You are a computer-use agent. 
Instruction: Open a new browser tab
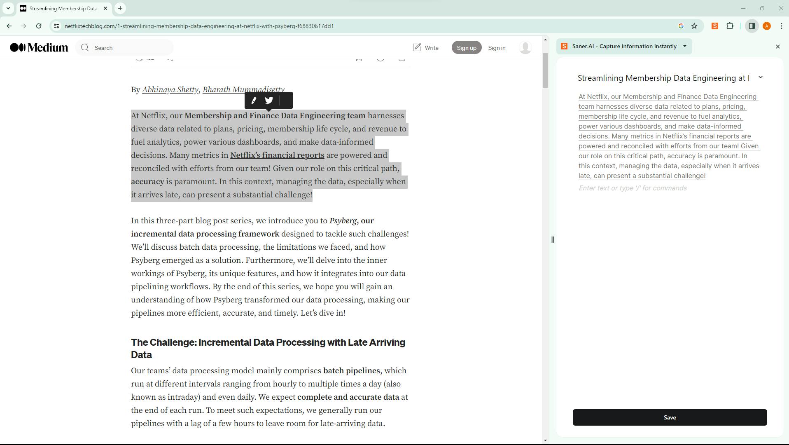[x=120, y=8]
